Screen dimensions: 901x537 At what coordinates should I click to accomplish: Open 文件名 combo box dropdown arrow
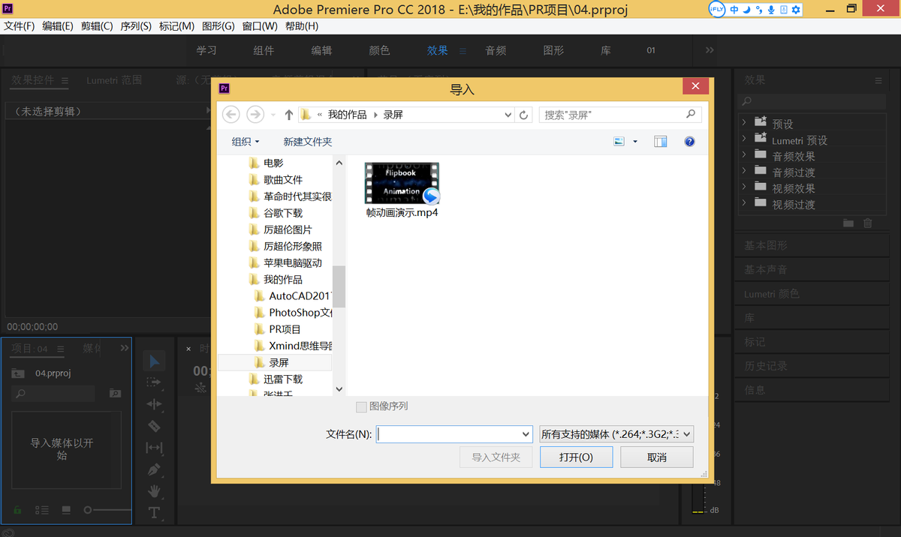click(526, 433)
